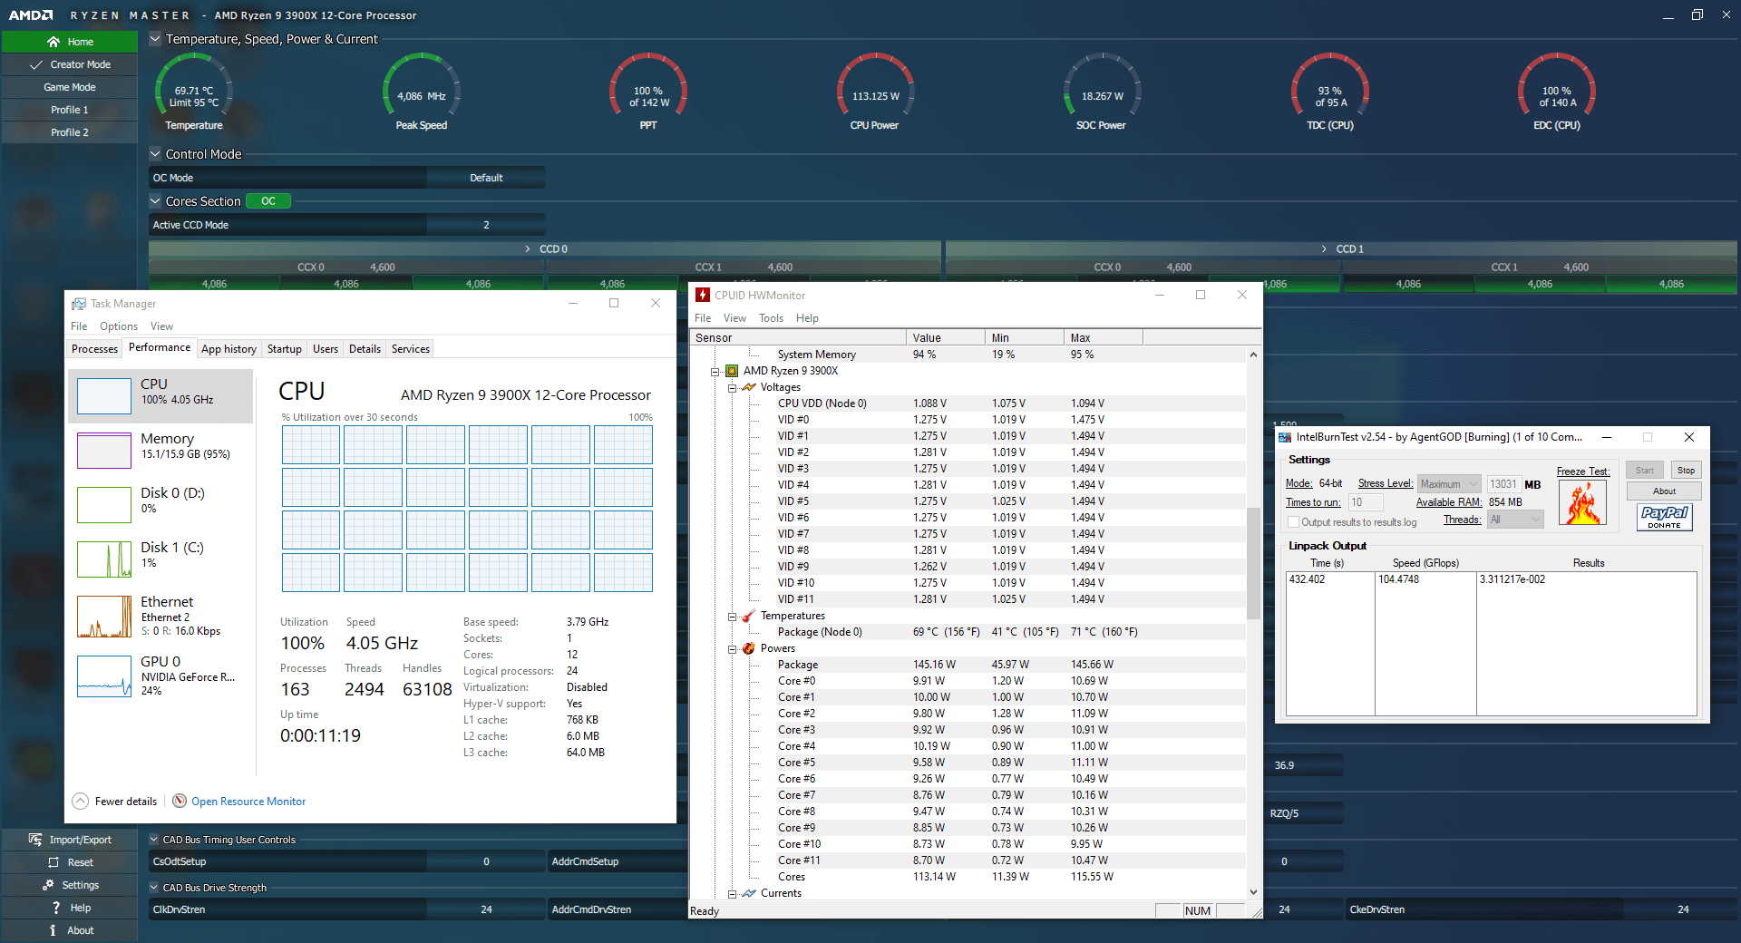Collapse the Control Mode section
Viewport: 1741px width, 943px height.
155,154
